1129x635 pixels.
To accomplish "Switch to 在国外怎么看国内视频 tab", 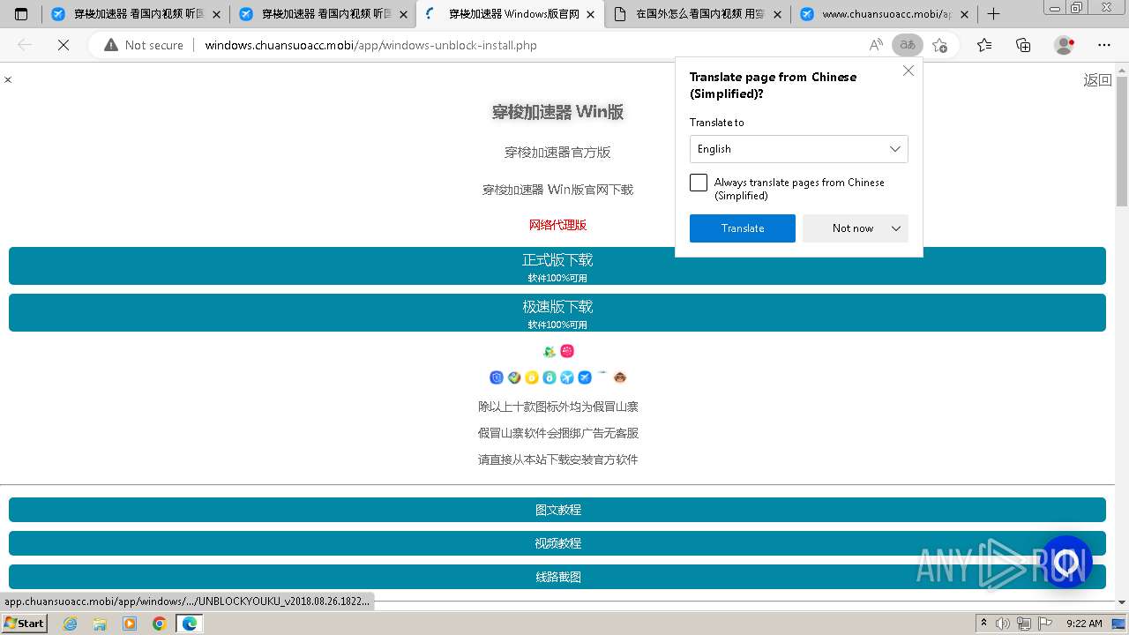I will coord(698,14).
